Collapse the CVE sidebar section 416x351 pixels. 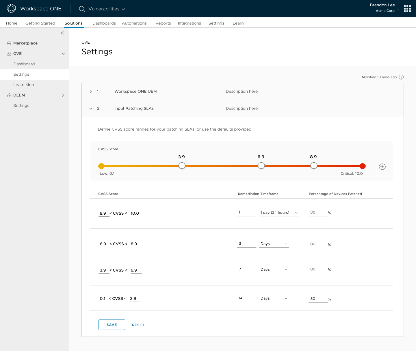click(x=63, y=54)
